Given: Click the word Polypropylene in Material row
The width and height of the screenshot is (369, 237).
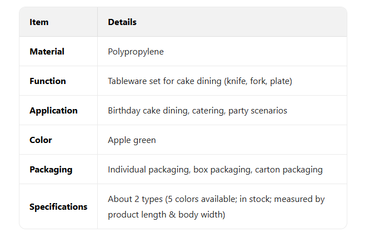Looking at the screenshot, I should (136, 52).
